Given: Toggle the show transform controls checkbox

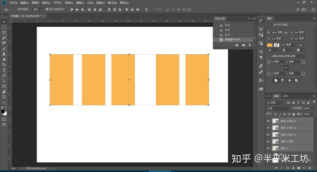Looking at the screenshot, I should click(x=47, y=9).
